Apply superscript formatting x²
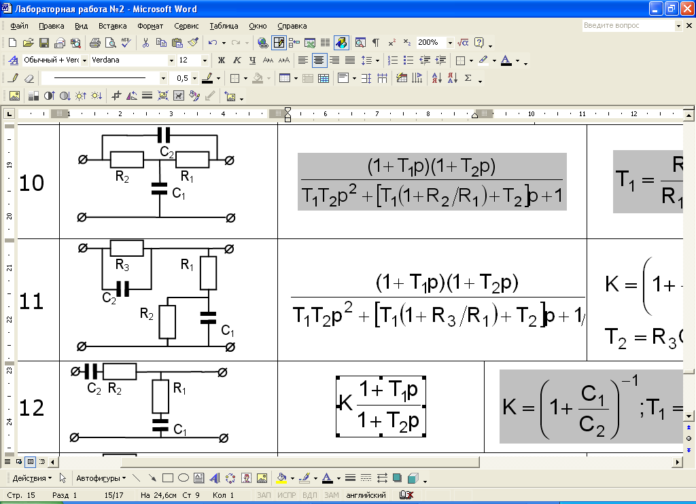 click(391, 43)
